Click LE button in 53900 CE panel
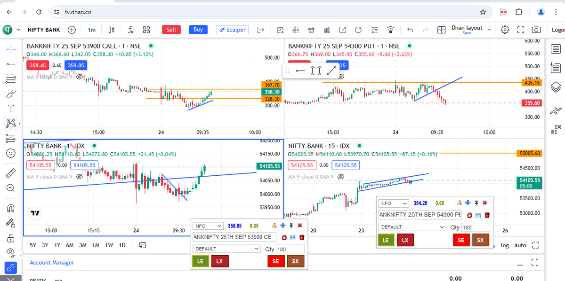The image size is (565, 281). tap(201, 262)
